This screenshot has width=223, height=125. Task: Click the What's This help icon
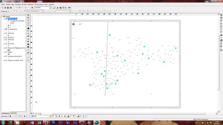point(69,8)
